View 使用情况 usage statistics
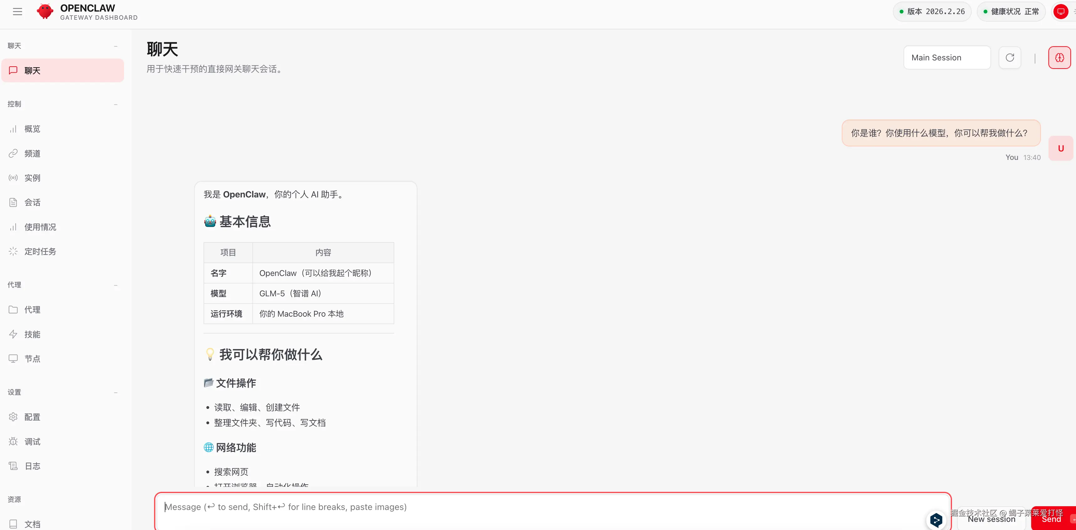Image resolution: width=1076 pixels, height=530 pixels. [x=39, y=227]
